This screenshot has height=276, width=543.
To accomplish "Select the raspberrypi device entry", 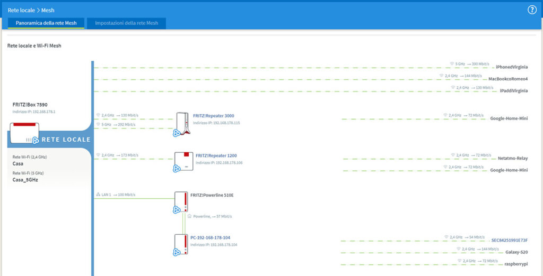I will click(x=514, y=263).
